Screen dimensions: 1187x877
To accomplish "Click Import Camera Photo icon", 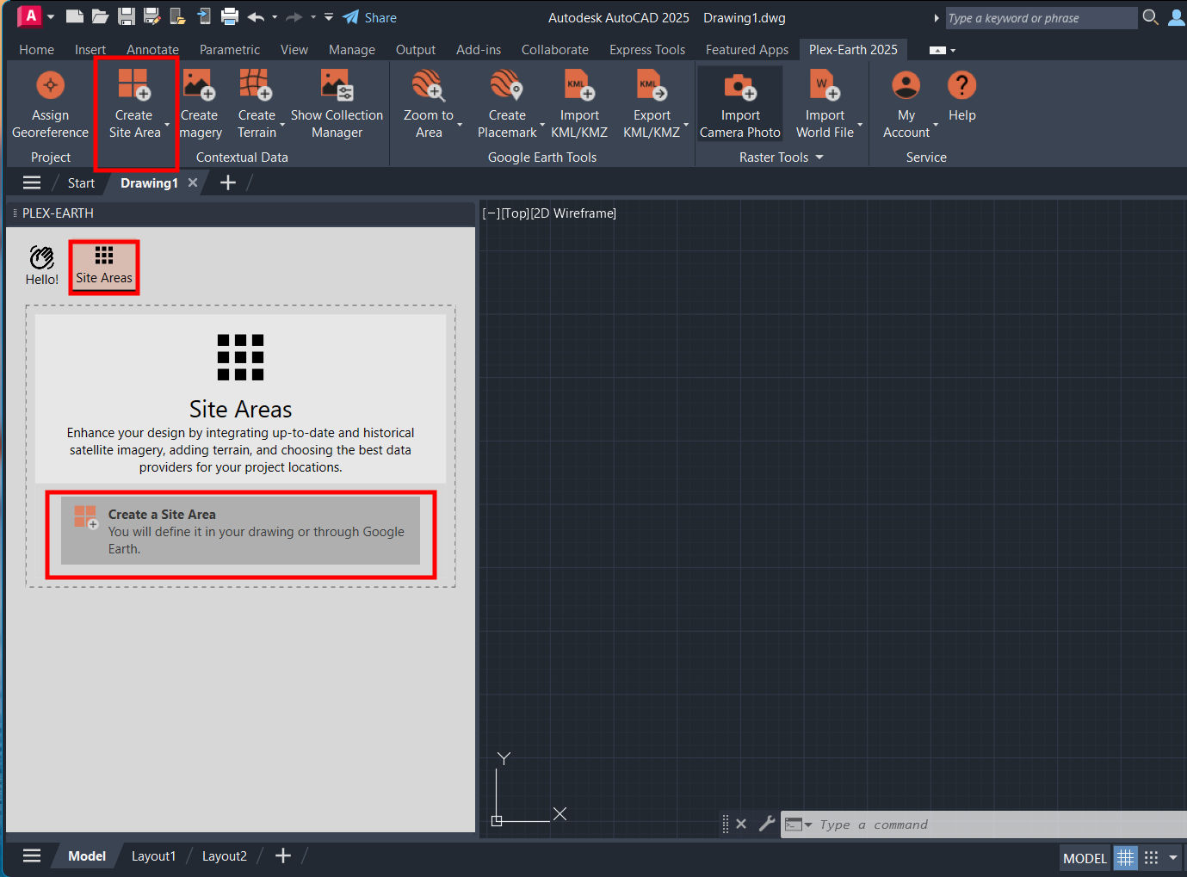I will [740, 86].
